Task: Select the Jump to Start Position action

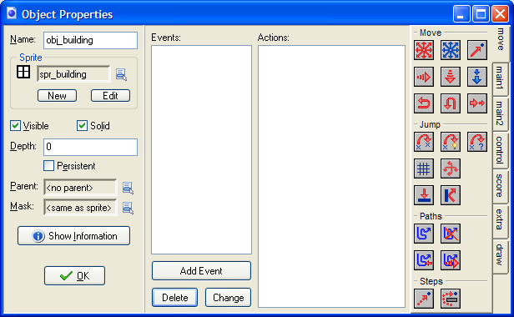Action: click(451, 142)
